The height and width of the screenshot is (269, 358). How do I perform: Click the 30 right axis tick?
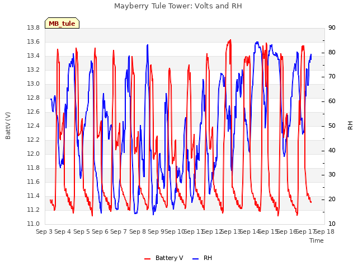332,175
